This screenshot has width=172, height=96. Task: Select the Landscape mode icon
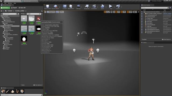[x=13, y=91]
